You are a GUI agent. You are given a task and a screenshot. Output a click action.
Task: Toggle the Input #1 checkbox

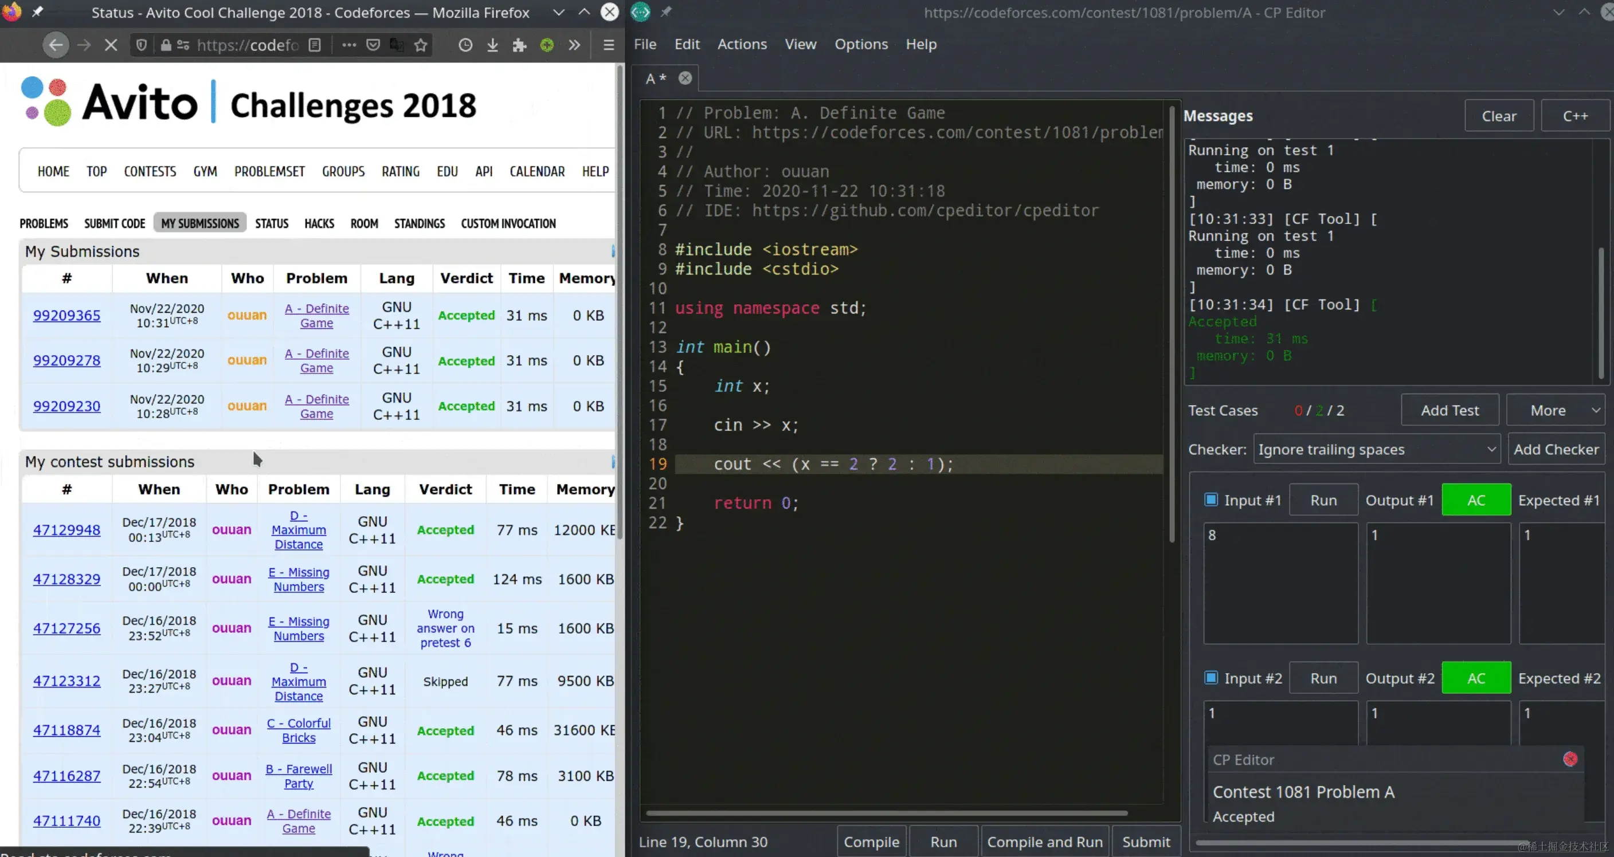tap(1210, 500)
